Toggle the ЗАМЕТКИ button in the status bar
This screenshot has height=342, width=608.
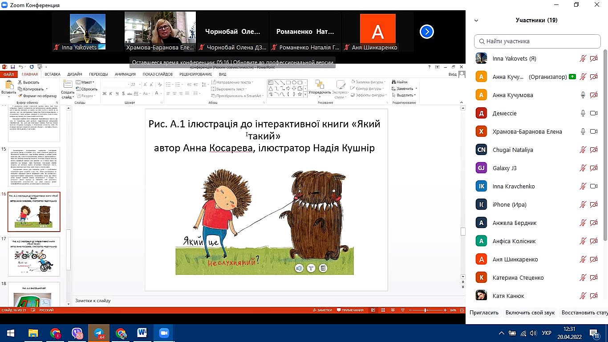pyautogui.click(x=323, y=310)
